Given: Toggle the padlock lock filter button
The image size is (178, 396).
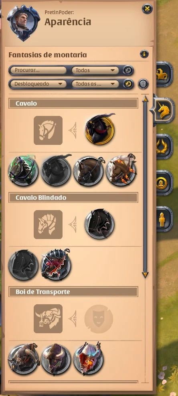Looking at the screenshot, I should (143, 84).
